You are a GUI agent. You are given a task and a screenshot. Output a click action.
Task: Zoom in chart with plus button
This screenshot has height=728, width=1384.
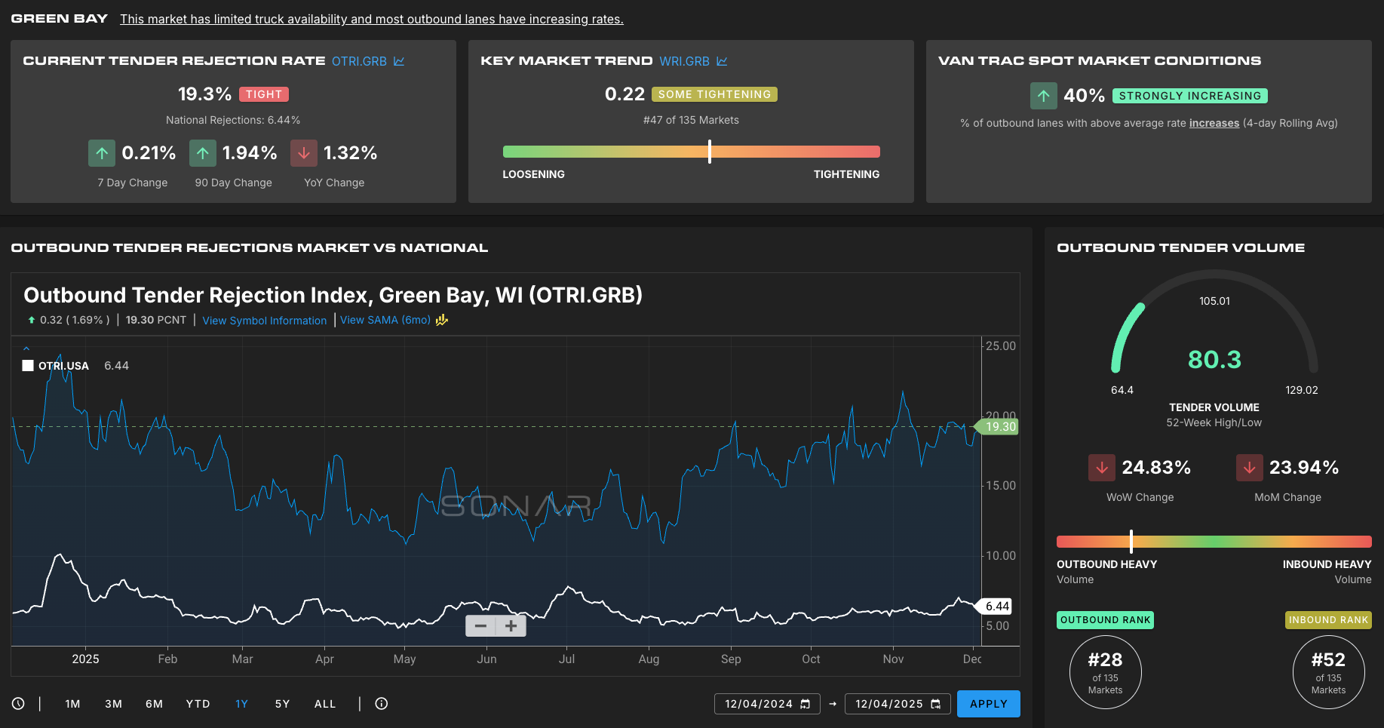click(511, 626)
